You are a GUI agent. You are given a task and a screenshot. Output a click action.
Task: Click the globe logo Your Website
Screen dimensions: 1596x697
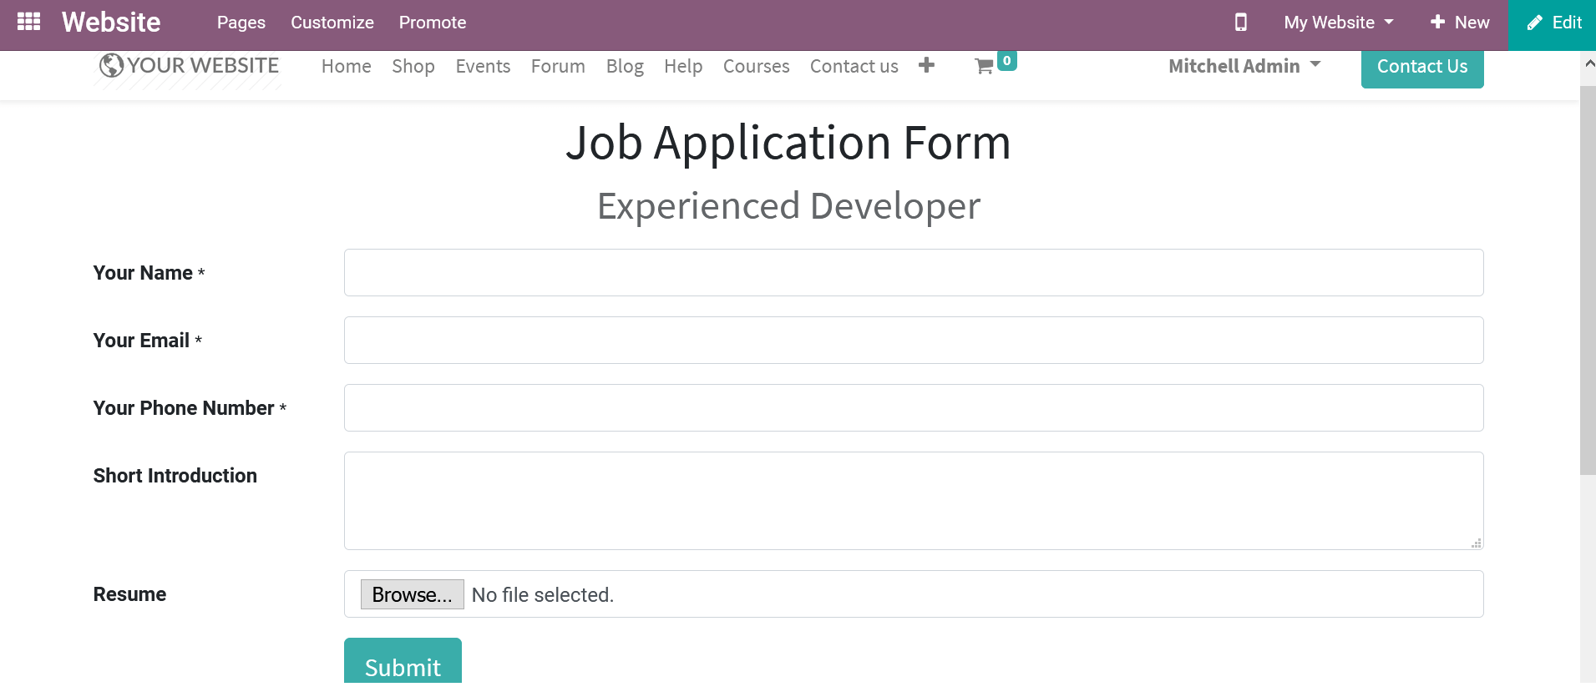[x=189, y=66]
